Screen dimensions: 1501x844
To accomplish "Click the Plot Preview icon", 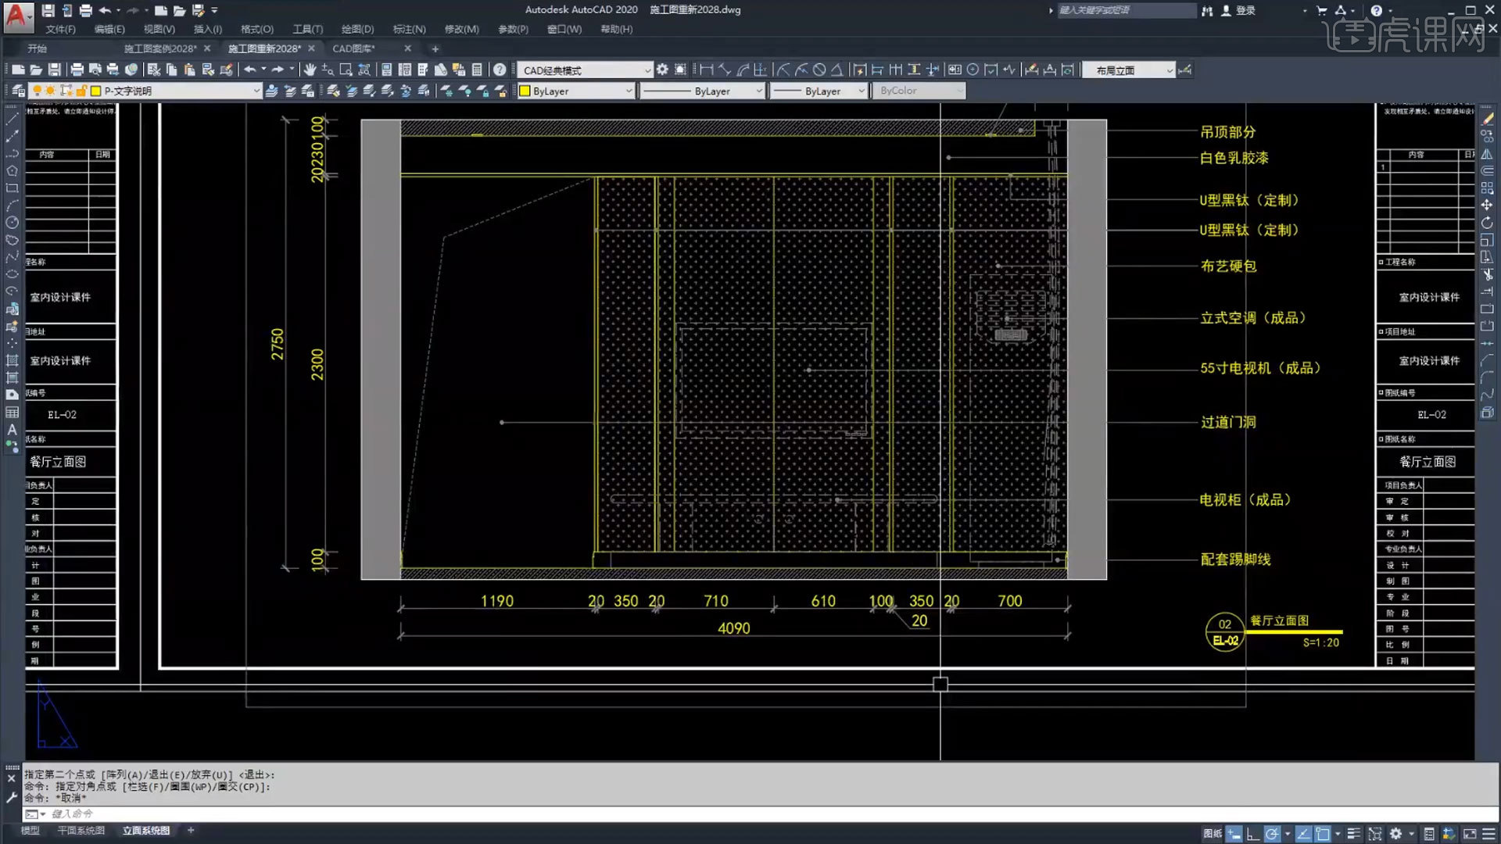I will coord(95,70).
